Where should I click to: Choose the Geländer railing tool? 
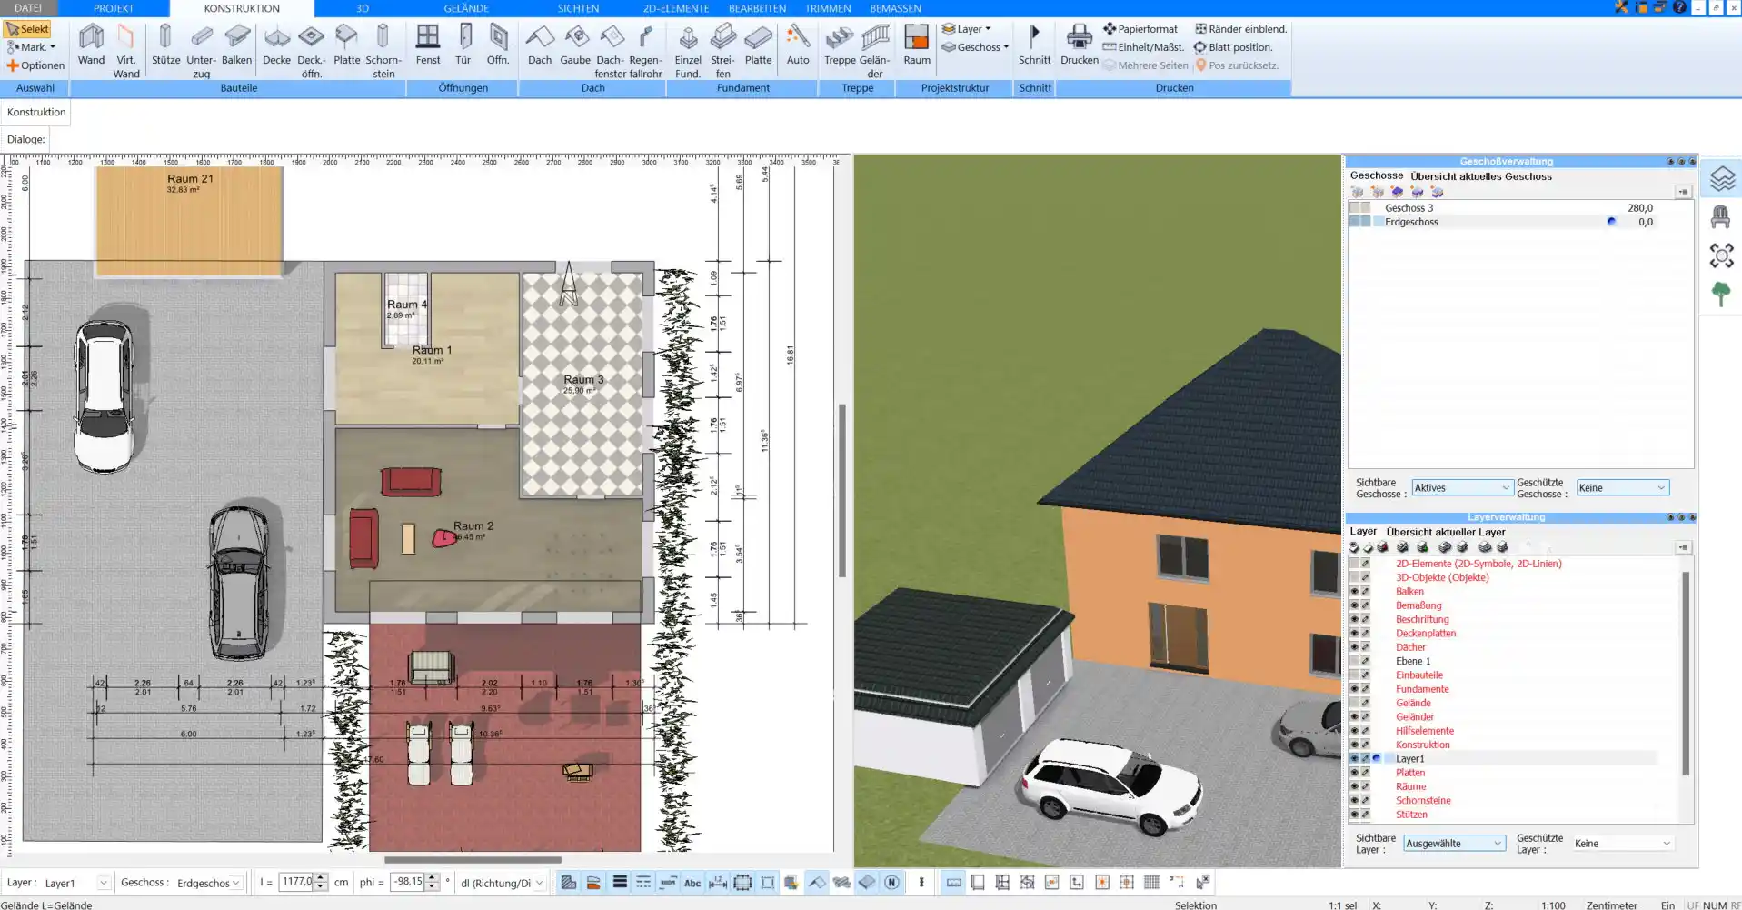tap(875, 51)
